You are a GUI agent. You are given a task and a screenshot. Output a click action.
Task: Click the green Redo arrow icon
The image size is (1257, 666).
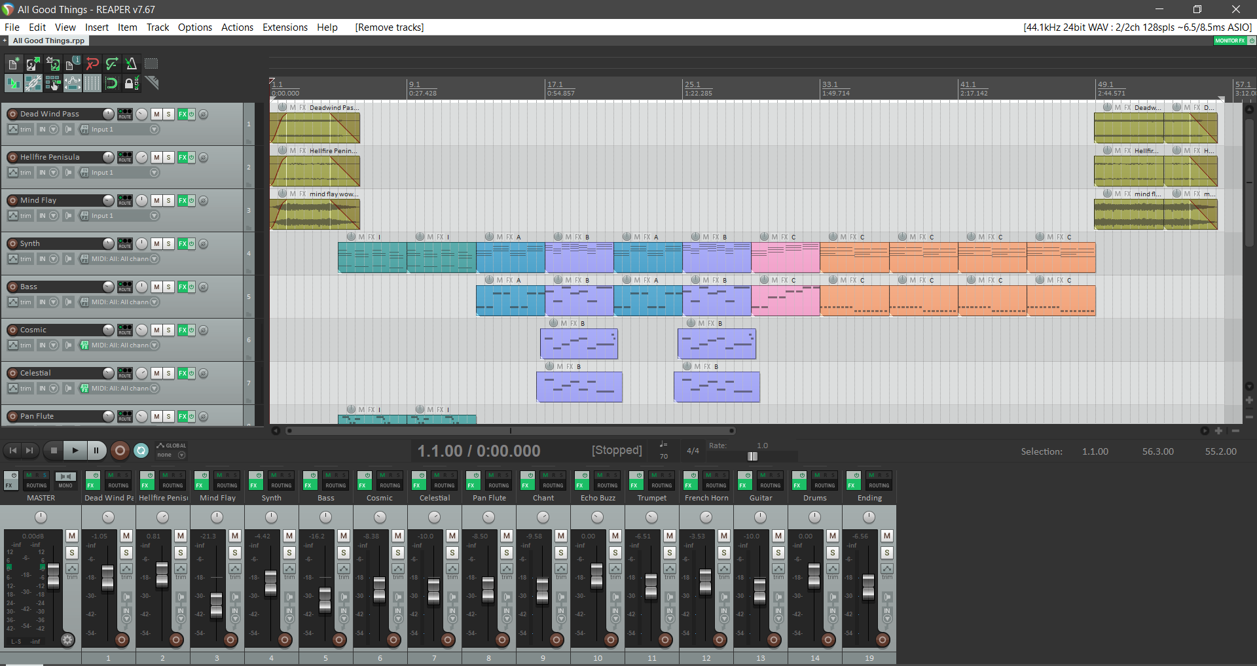(111, 63)
